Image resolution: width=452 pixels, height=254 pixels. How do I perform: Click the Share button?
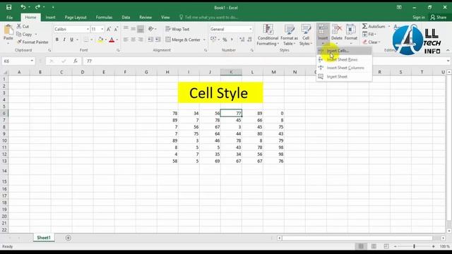click(x=439, y=17)
